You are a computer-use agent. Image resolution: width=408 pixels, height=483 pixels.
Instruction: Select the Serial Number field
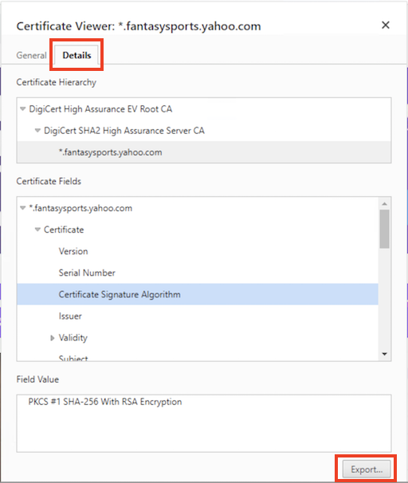point(198,273)
